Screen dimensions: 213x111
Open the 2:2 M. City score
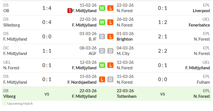[x=162, y=51]
